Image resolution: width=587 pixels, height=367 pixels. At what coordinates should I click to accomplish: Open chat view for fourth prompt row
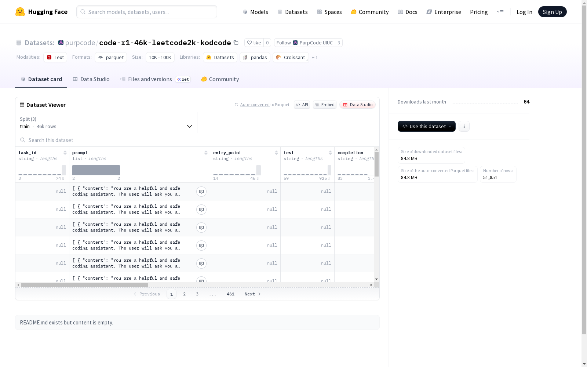click(201, 246)
